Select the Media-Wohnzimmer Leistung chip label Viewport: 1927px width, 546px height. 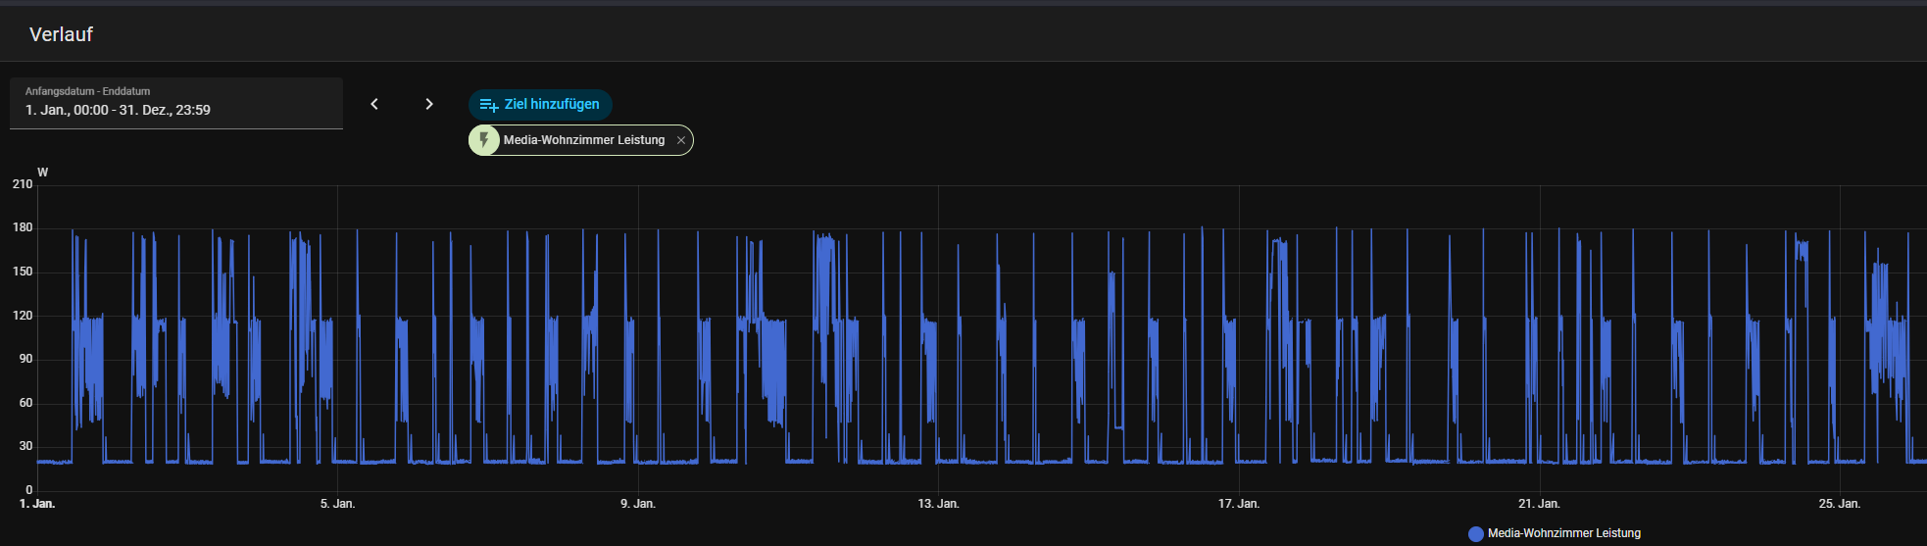point(584,140)
